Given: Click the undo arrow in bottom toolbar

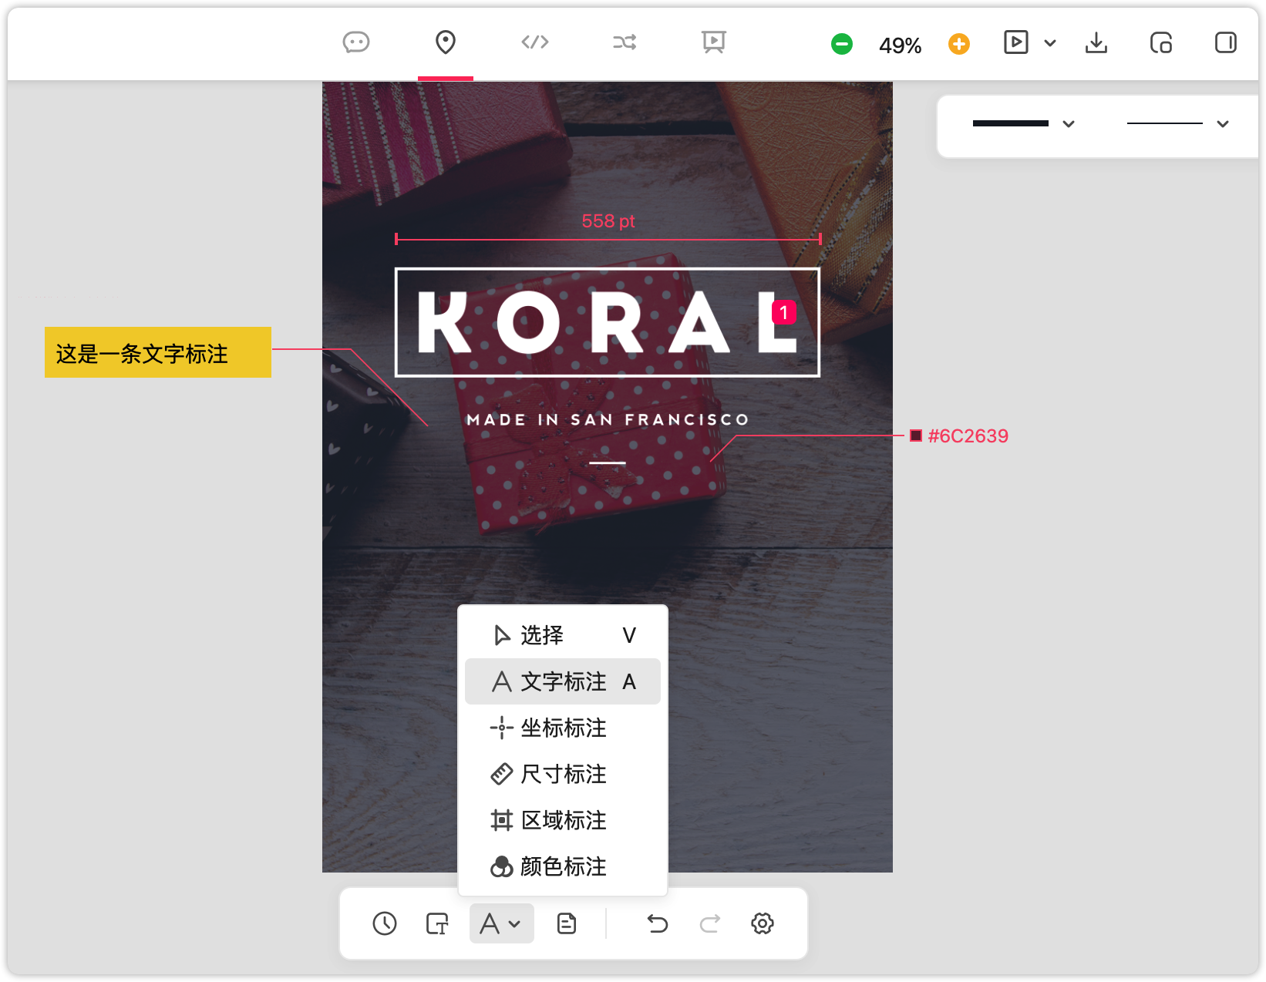Looking at the screenshot, I should [658, 923].
